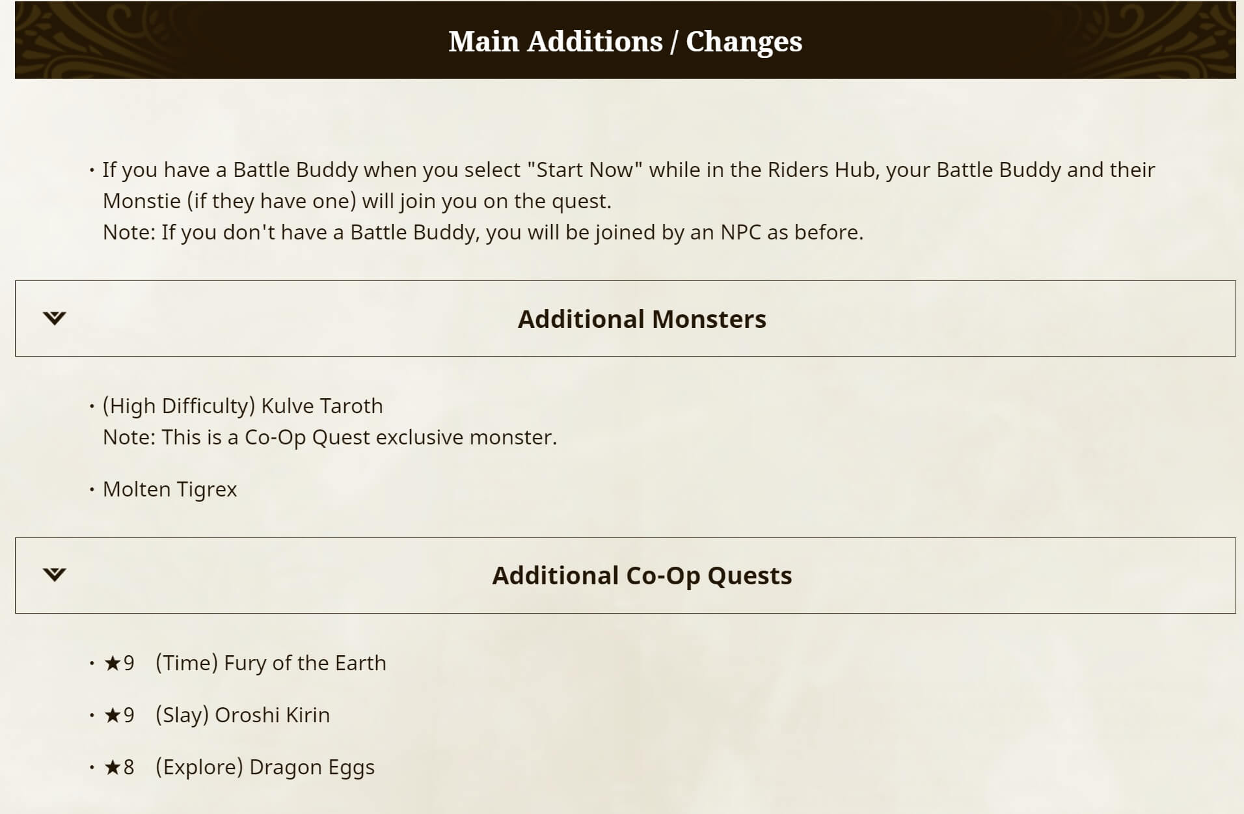The height and width of the screenshot is (814, 1244).
Task: Click the Co-Op Quest exclusive monster note
Action: [x=330, y=437]
